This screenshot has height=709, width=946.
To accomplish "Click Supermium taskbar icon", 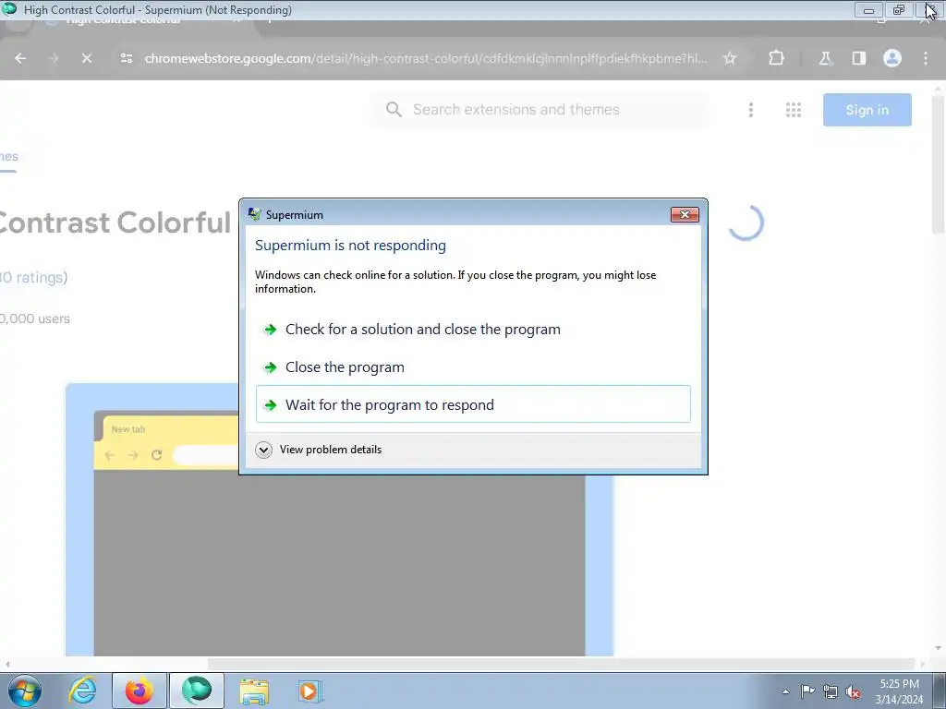I will [x=197, y=691].
